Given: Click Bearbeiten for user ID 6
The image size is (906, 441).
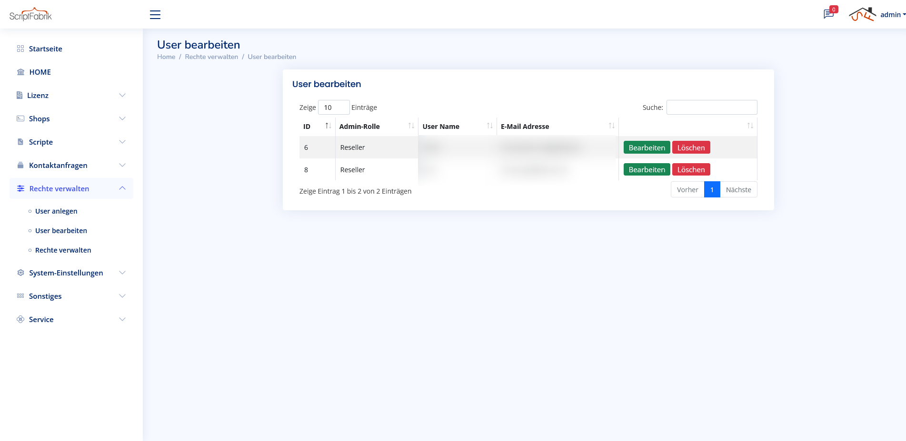Looking at the screenshot, I should click(647, 147).
